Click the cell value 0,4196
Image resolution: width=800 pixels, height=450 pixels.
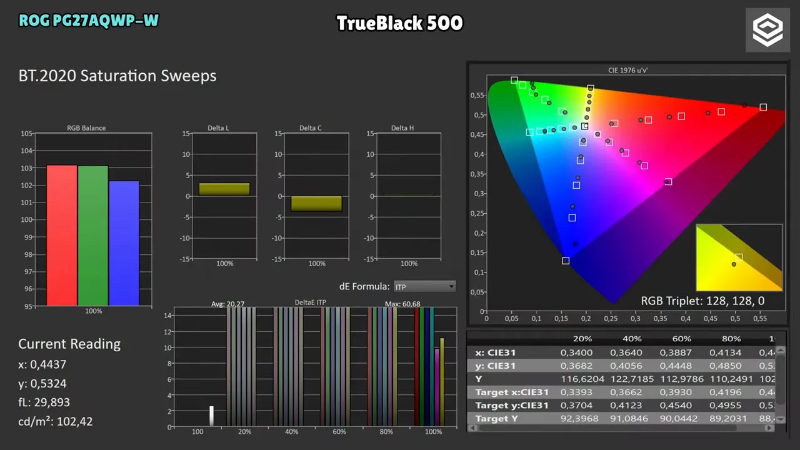pos(726,392)
